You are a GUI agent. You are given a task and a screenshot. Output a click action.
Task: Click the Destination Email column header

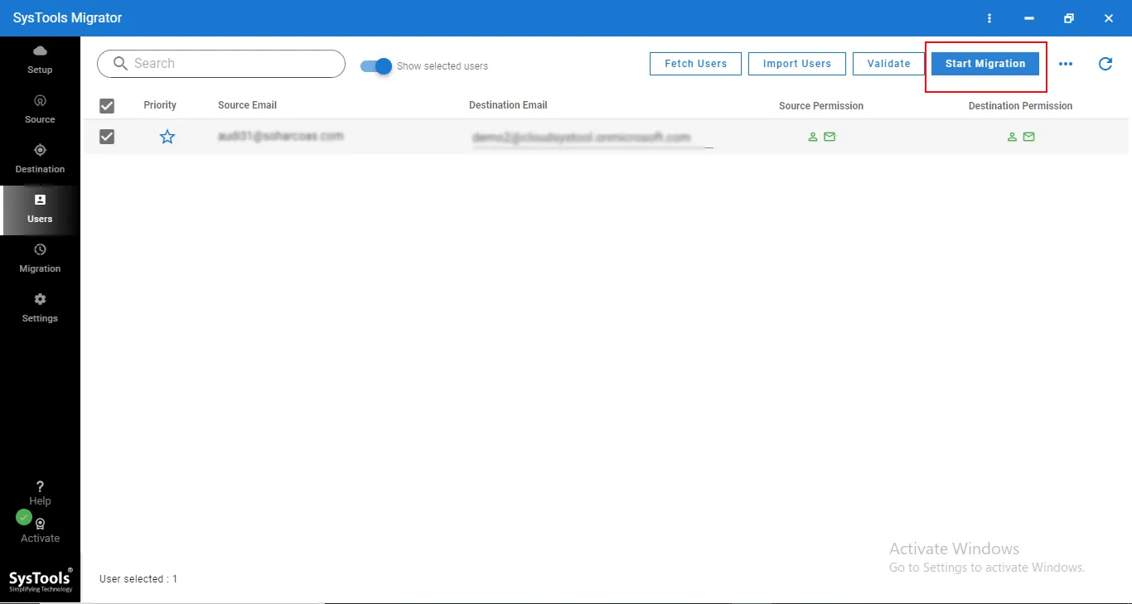pyautogui.click(x=508, y=105)
